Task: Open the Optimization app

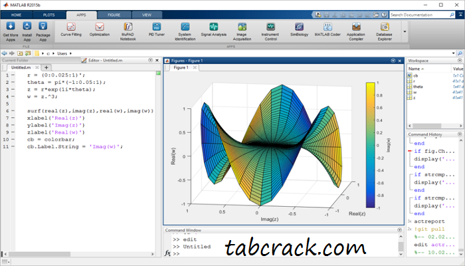Action: point(100,29)
